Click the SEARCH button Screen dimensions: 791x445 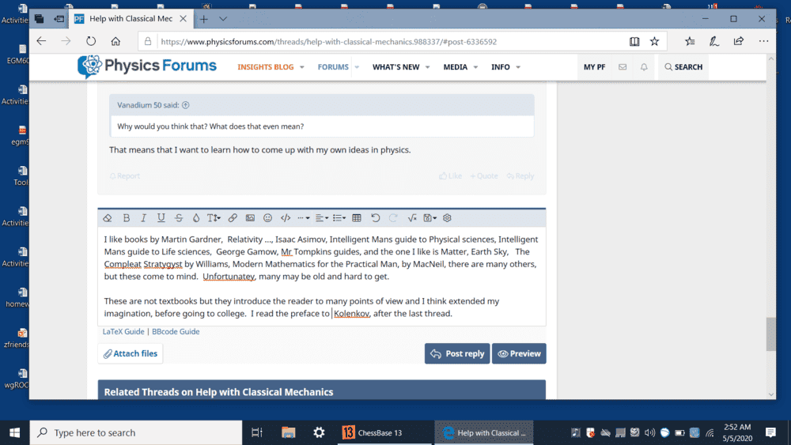[x=683, y=67]
